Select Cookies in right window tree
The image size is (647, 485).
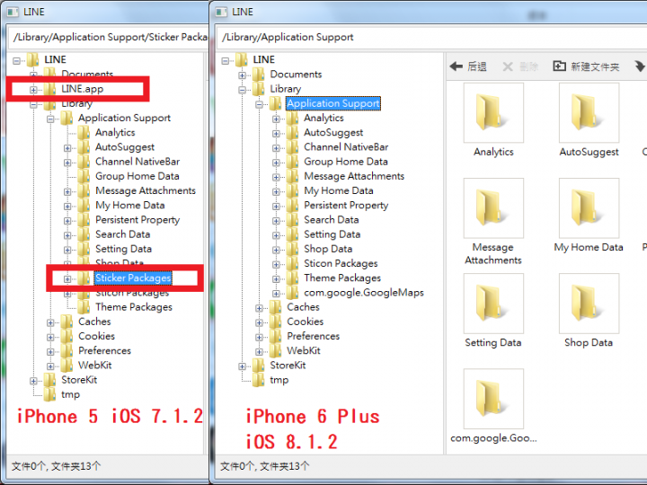coord(305,322)
